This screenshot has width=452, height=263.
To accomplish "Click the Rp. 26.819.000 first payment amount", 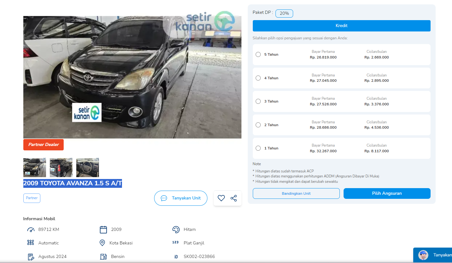I will click(323, 57).
